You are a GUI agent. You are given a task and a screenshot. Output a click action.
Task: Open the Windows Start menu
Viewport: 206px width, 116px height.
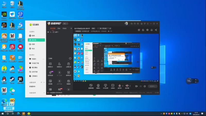tap(2, 114)
